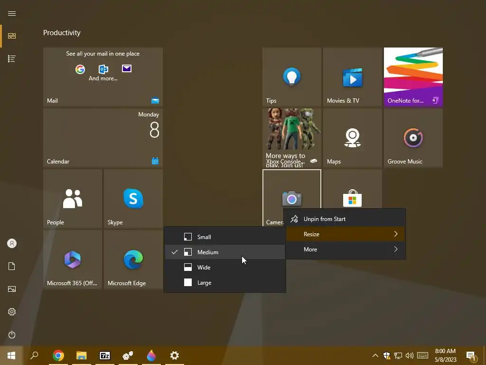Screen dimensions: 486x365
Task: Open the Action Center notifications icon
Action: [x=471, y=356]
